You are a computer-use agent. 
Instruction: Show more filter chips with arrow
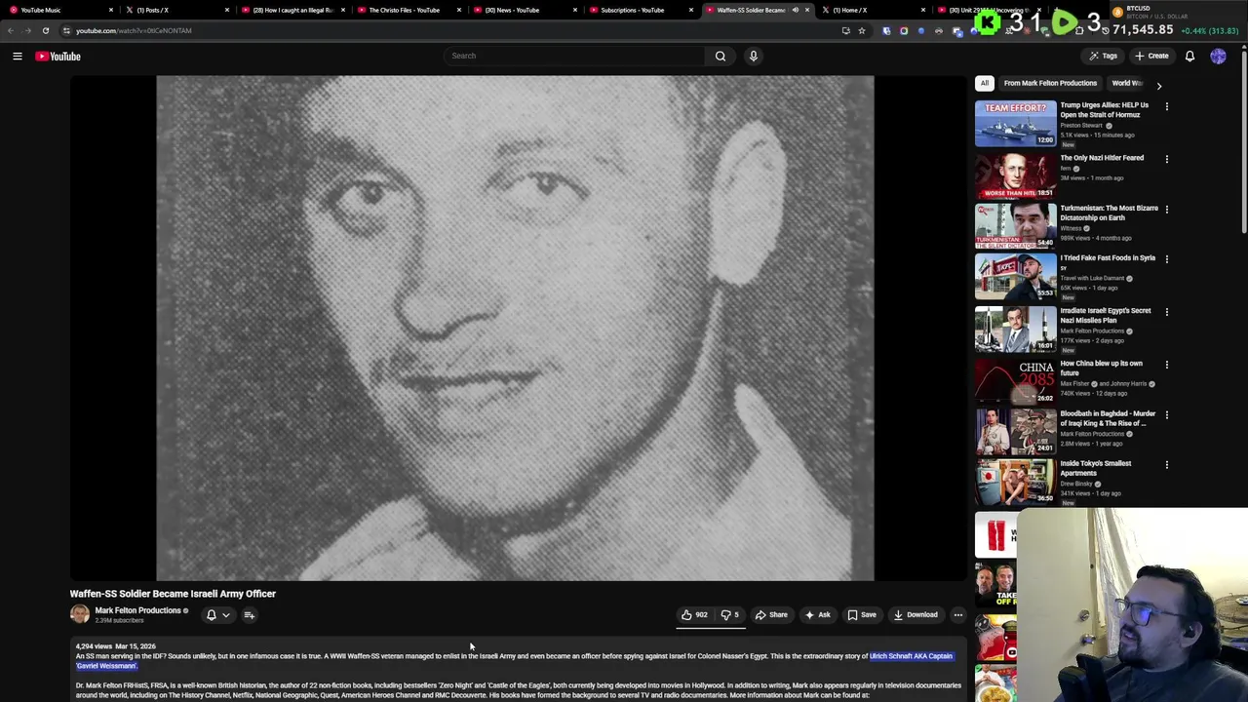[x=1159, y=86]
